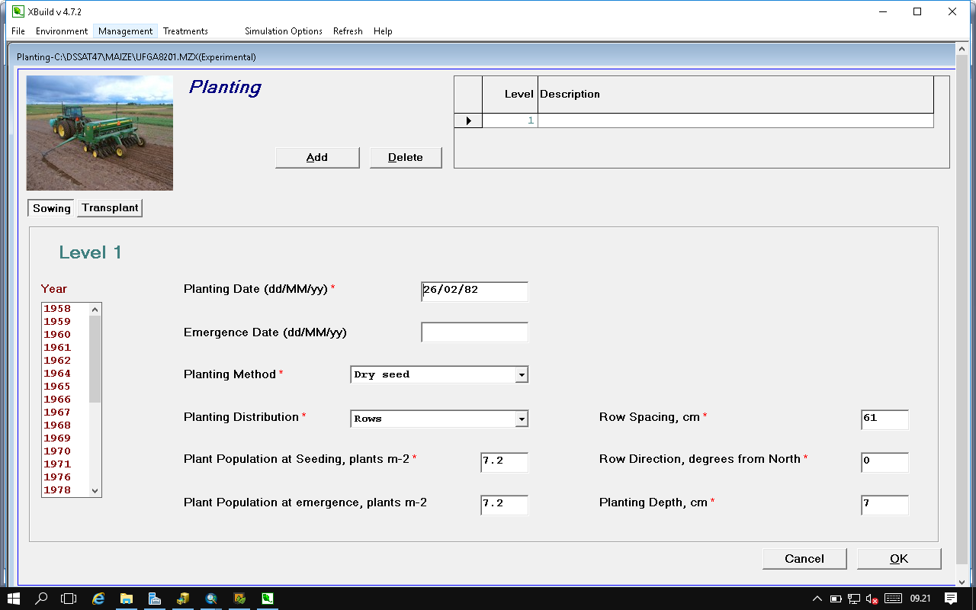976x610 pixels.
Task: Open the taskbar search magnifier
Action: (42, 599)
